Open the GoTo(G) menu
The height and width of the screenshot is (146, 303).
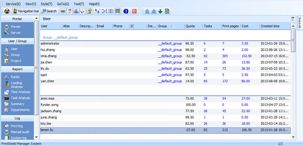pyautogui.click(x=63, y=4)
